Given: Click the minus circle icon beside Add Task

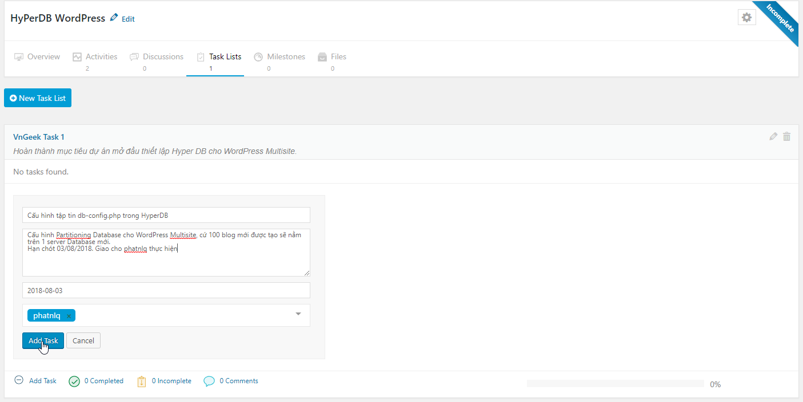Looking at the screenshot, I should pos(19,380).
